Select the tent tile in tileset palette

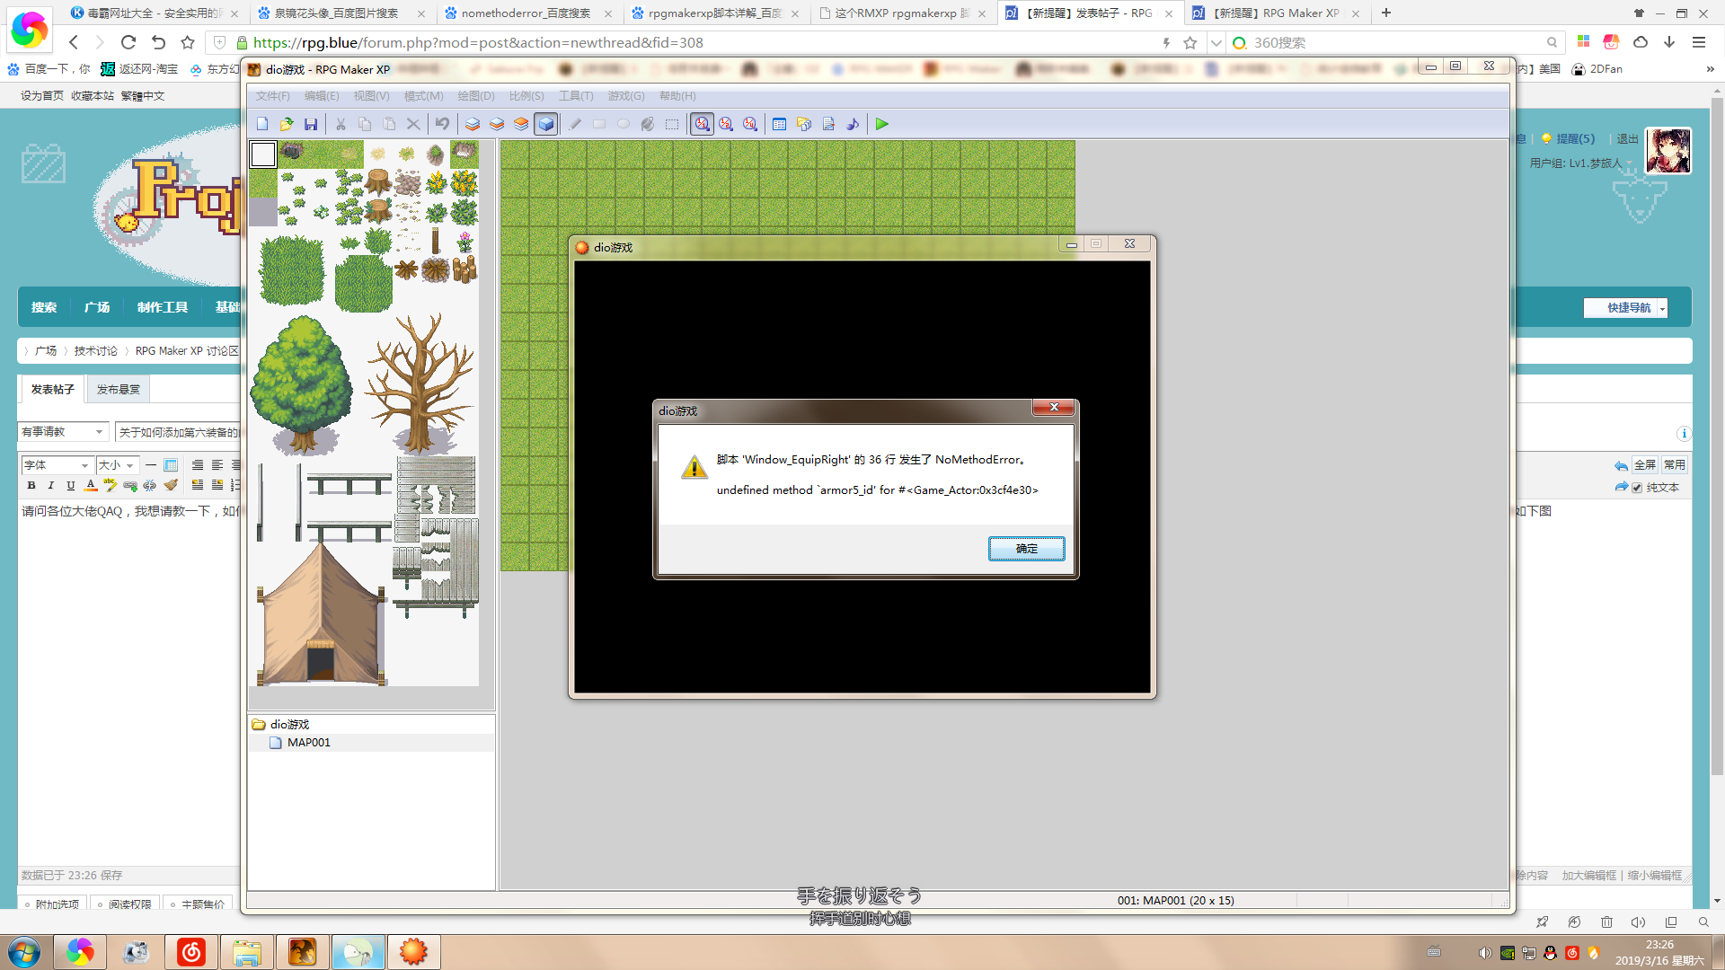click(x=321, y=614)
